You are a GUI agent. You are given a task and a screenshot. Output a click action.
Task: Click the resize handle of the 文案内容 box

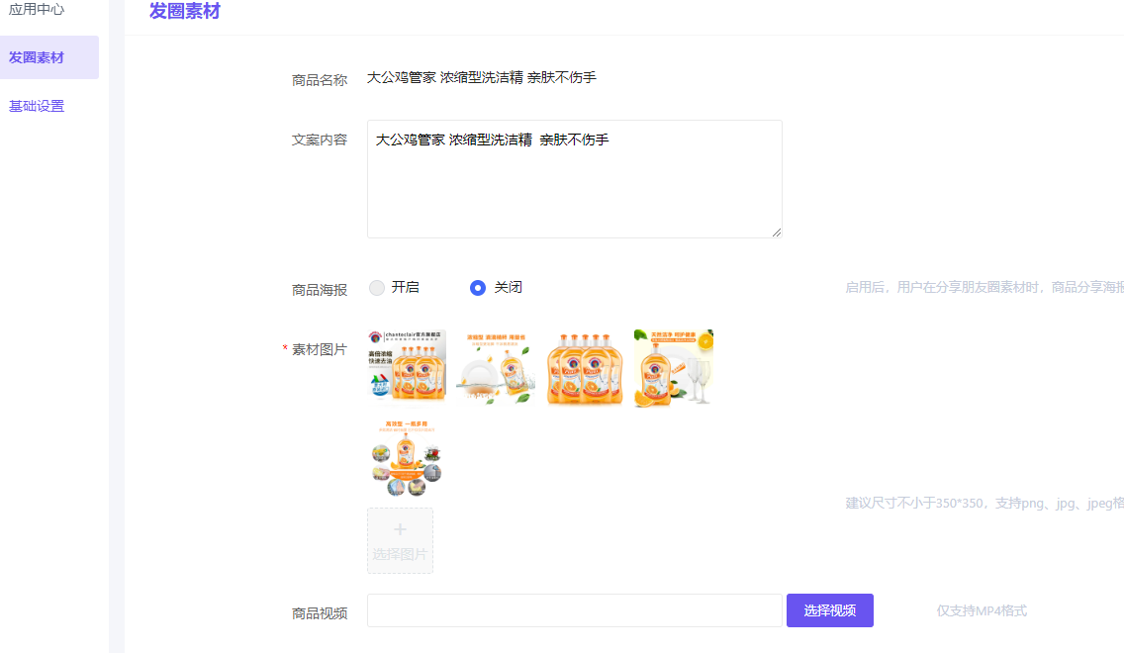pos(777,233)
